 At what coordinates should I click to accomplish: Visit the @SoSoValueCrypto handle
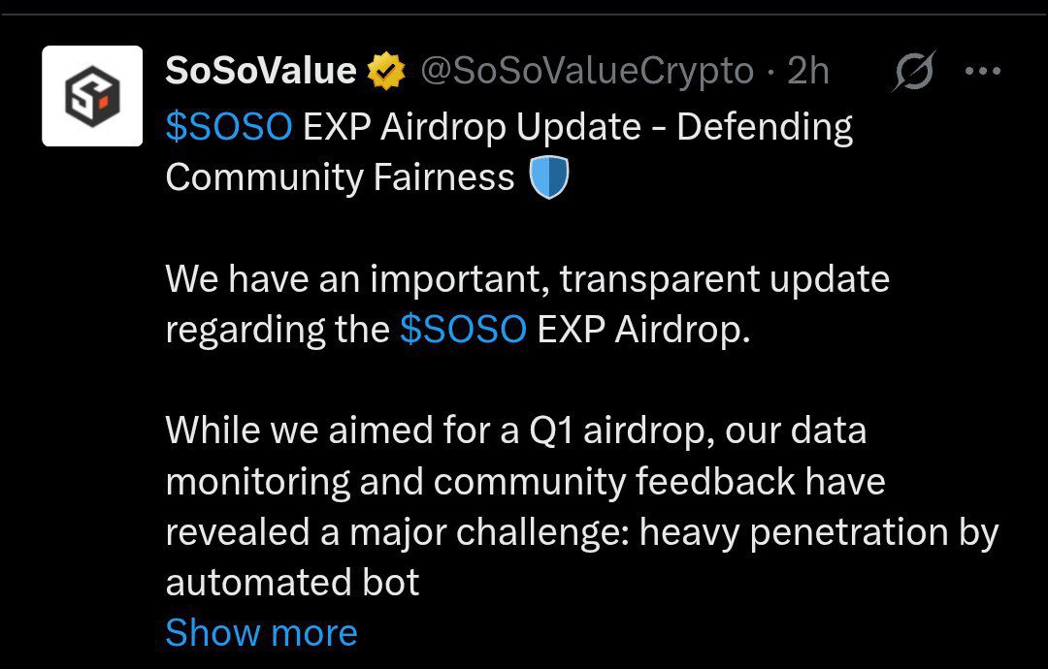[x=585, y=71]
